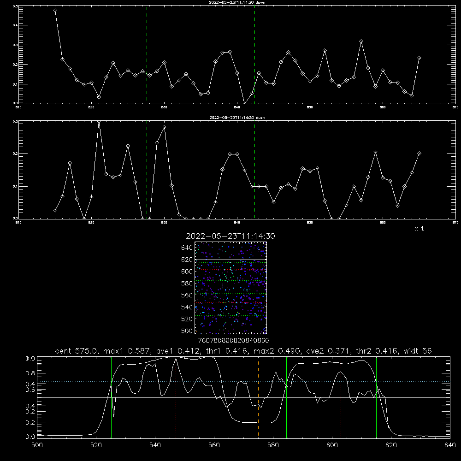Click the solid horizontal line across bottom plot
This screenshot has width=461, height=461.
tap(244, 397)
